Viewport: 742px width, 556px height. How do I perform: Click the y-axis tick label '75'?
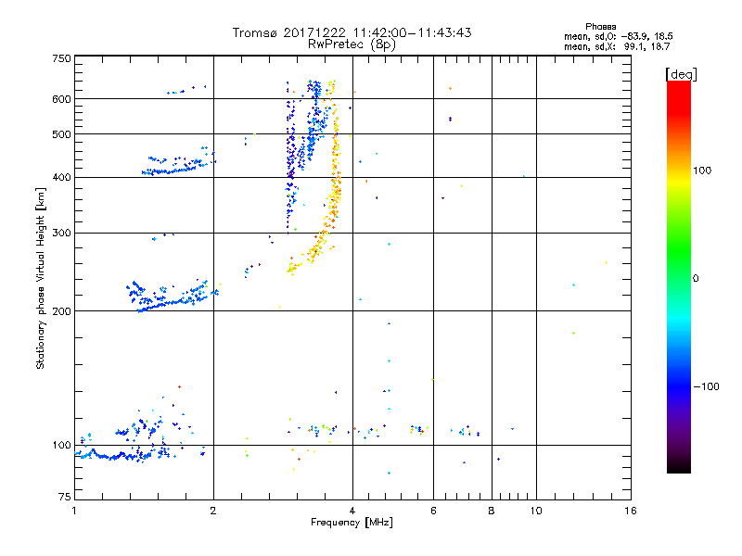tap(65, 497)
